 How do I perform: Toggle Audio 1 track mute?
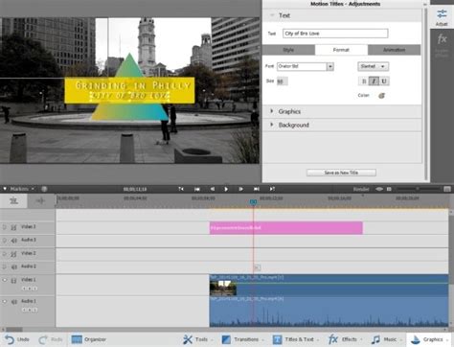[5, 302]
